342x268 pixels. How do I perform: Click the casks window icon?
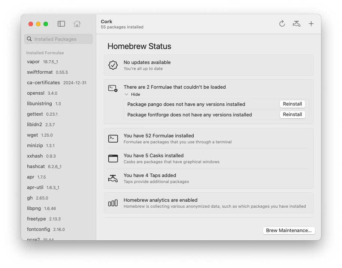(x=113, y=158)
